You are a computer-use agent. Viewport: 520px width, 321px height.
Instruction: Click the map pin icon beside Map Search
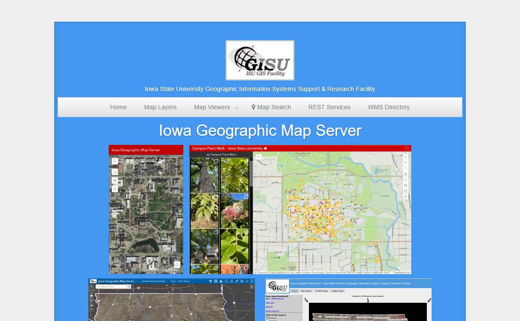click(x=253, y=107)
